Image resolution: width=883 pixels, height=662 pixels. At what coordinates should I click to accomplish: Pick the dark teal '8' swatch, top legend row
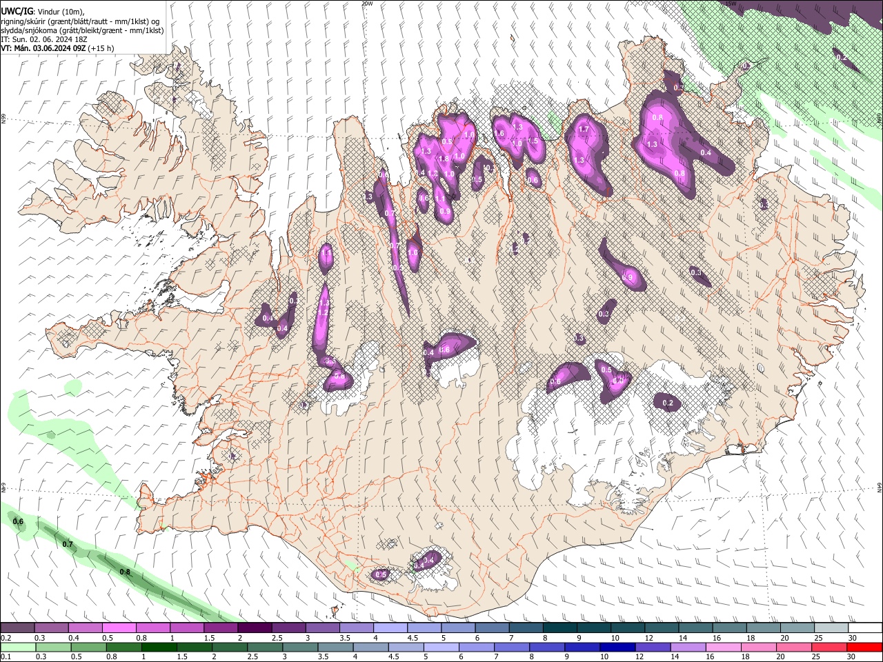tap(560, 628)
